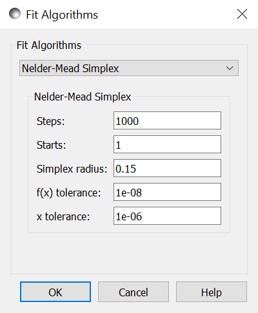Click the x tolerance input field
The image size is (258, 313).
pos(167,216)
